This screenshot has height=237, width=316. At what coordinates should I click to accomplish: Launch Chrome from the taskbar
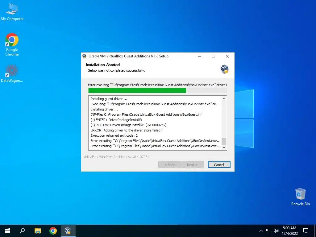[53, 231]
